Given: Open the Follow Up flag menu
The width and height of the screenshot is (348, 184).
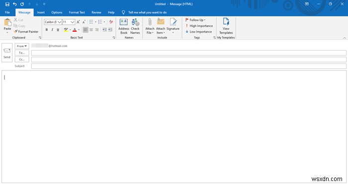Looking at the screenshot, I should [195, 20].
